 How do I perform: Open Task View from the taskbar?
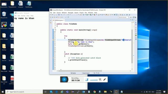(45, 92)
